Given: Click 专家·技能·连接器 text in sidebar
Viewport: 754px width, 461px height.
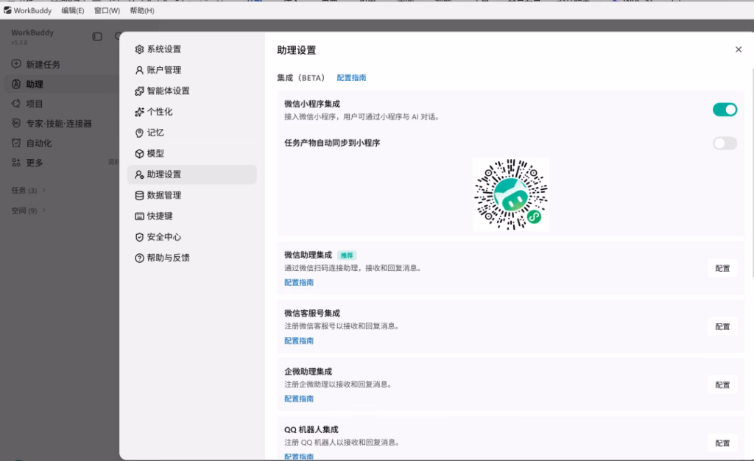Looking at the screenshot, I should point(59,124).
